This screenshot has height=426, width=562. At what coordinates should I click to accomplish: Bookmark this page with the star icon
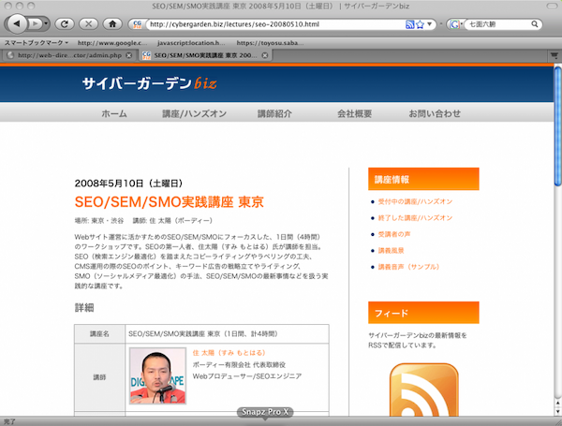click(420, 24)
